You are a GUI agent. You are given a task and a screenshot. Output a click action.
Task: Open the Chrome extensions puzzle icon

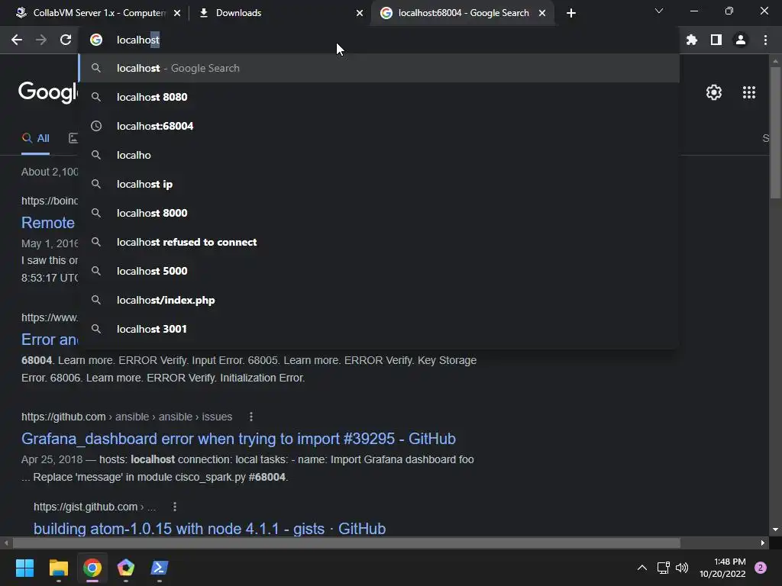(692, 40)
